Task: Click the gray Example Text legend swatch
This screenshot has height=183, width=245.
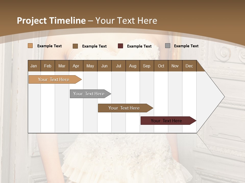Action: pos(167,45)
